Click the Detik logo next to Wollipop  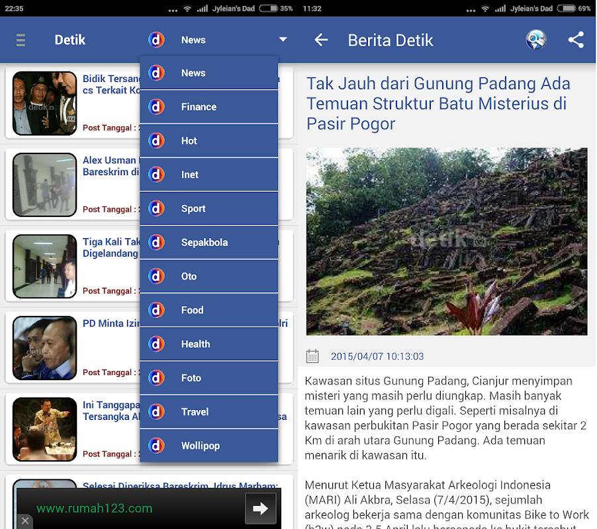pyautogui.click(x=156, y=445)
